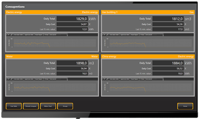Click the checkmark icon in Clima energy chart toolbar
The image size is (199, 119).
coord(107,79)
